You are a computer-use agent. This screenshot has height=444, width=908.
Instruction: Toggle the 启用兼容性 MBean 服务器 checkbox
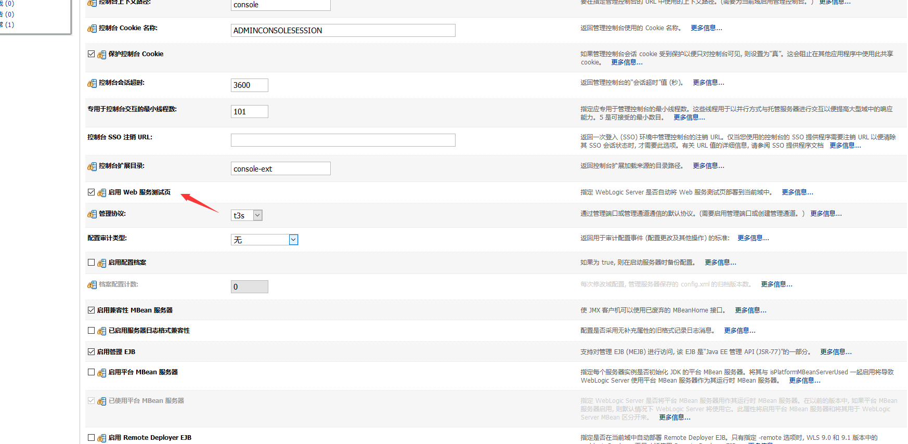pyautogui.click(x=92, y=310)
